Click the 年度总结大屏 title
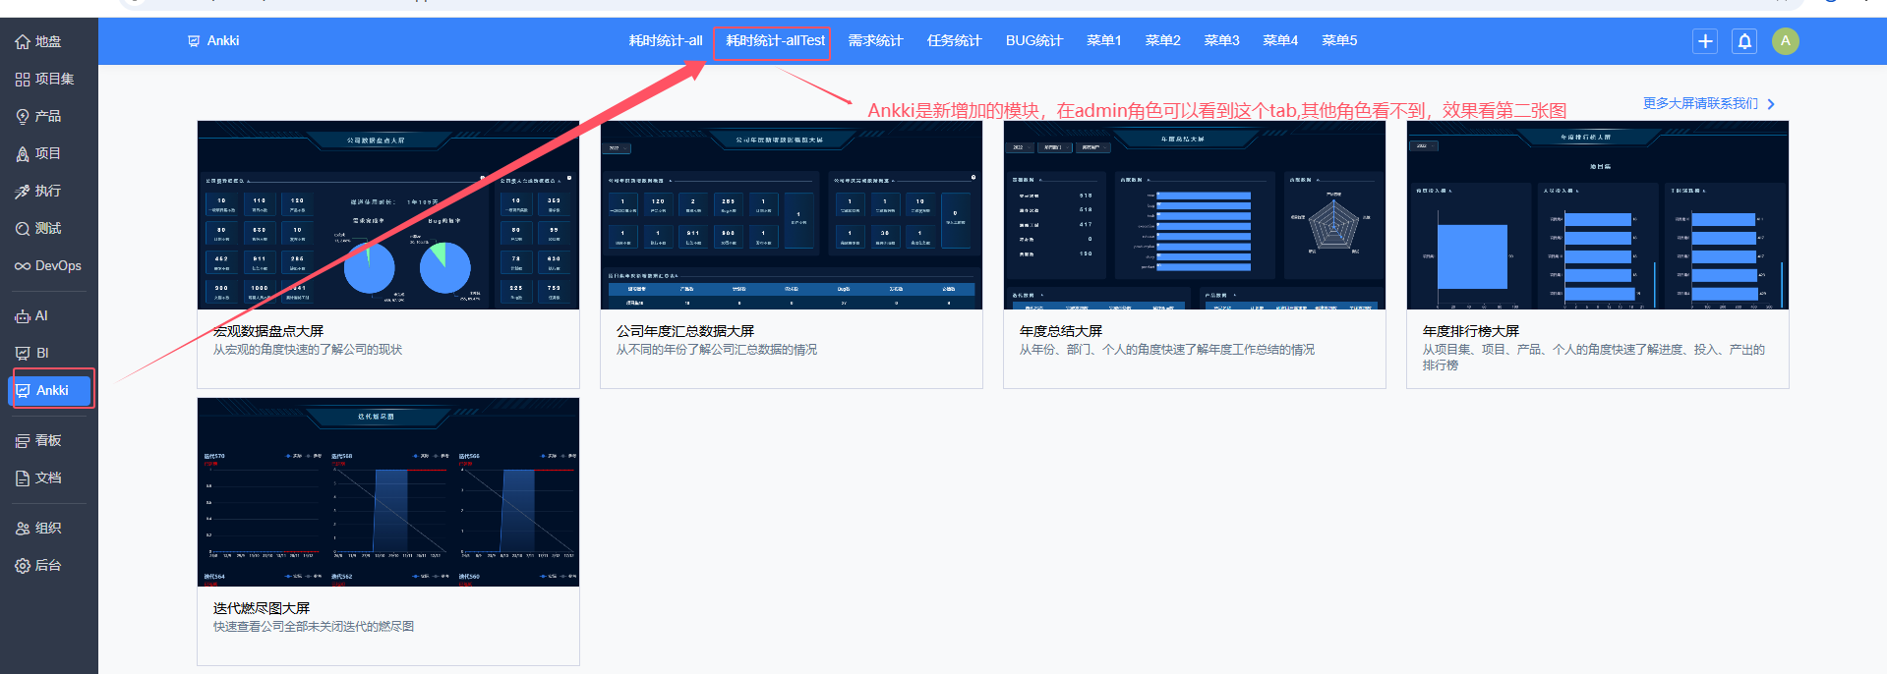 [1061, 331]
